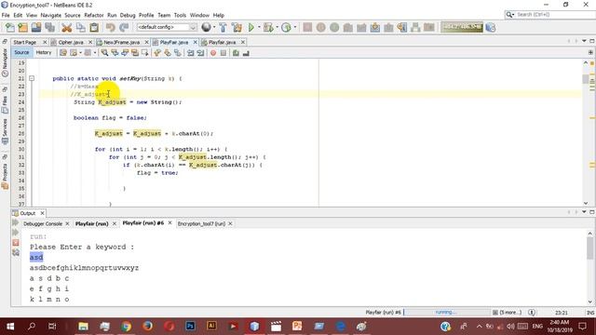Viewport: 596px width, 335px height.
Task: Click the Redo arrow icon
Action: pyautogui.click(x=124, y=27)
